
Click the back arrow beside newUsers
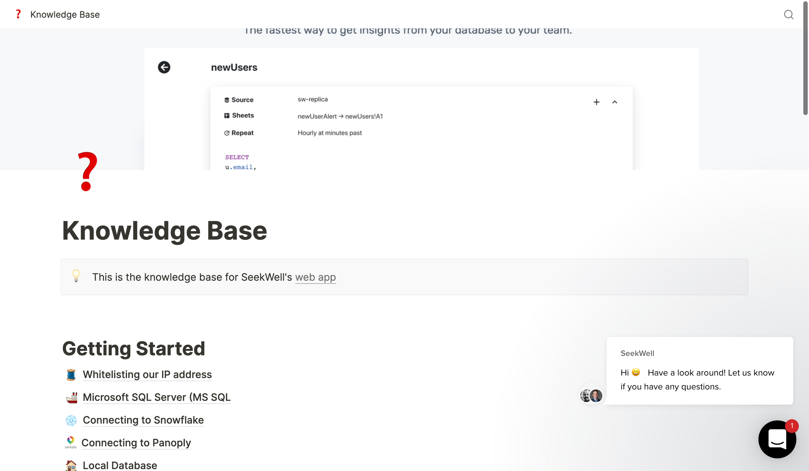point(164,67)
